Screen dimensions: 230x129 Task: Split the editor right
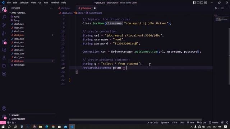tap(223, 8)
